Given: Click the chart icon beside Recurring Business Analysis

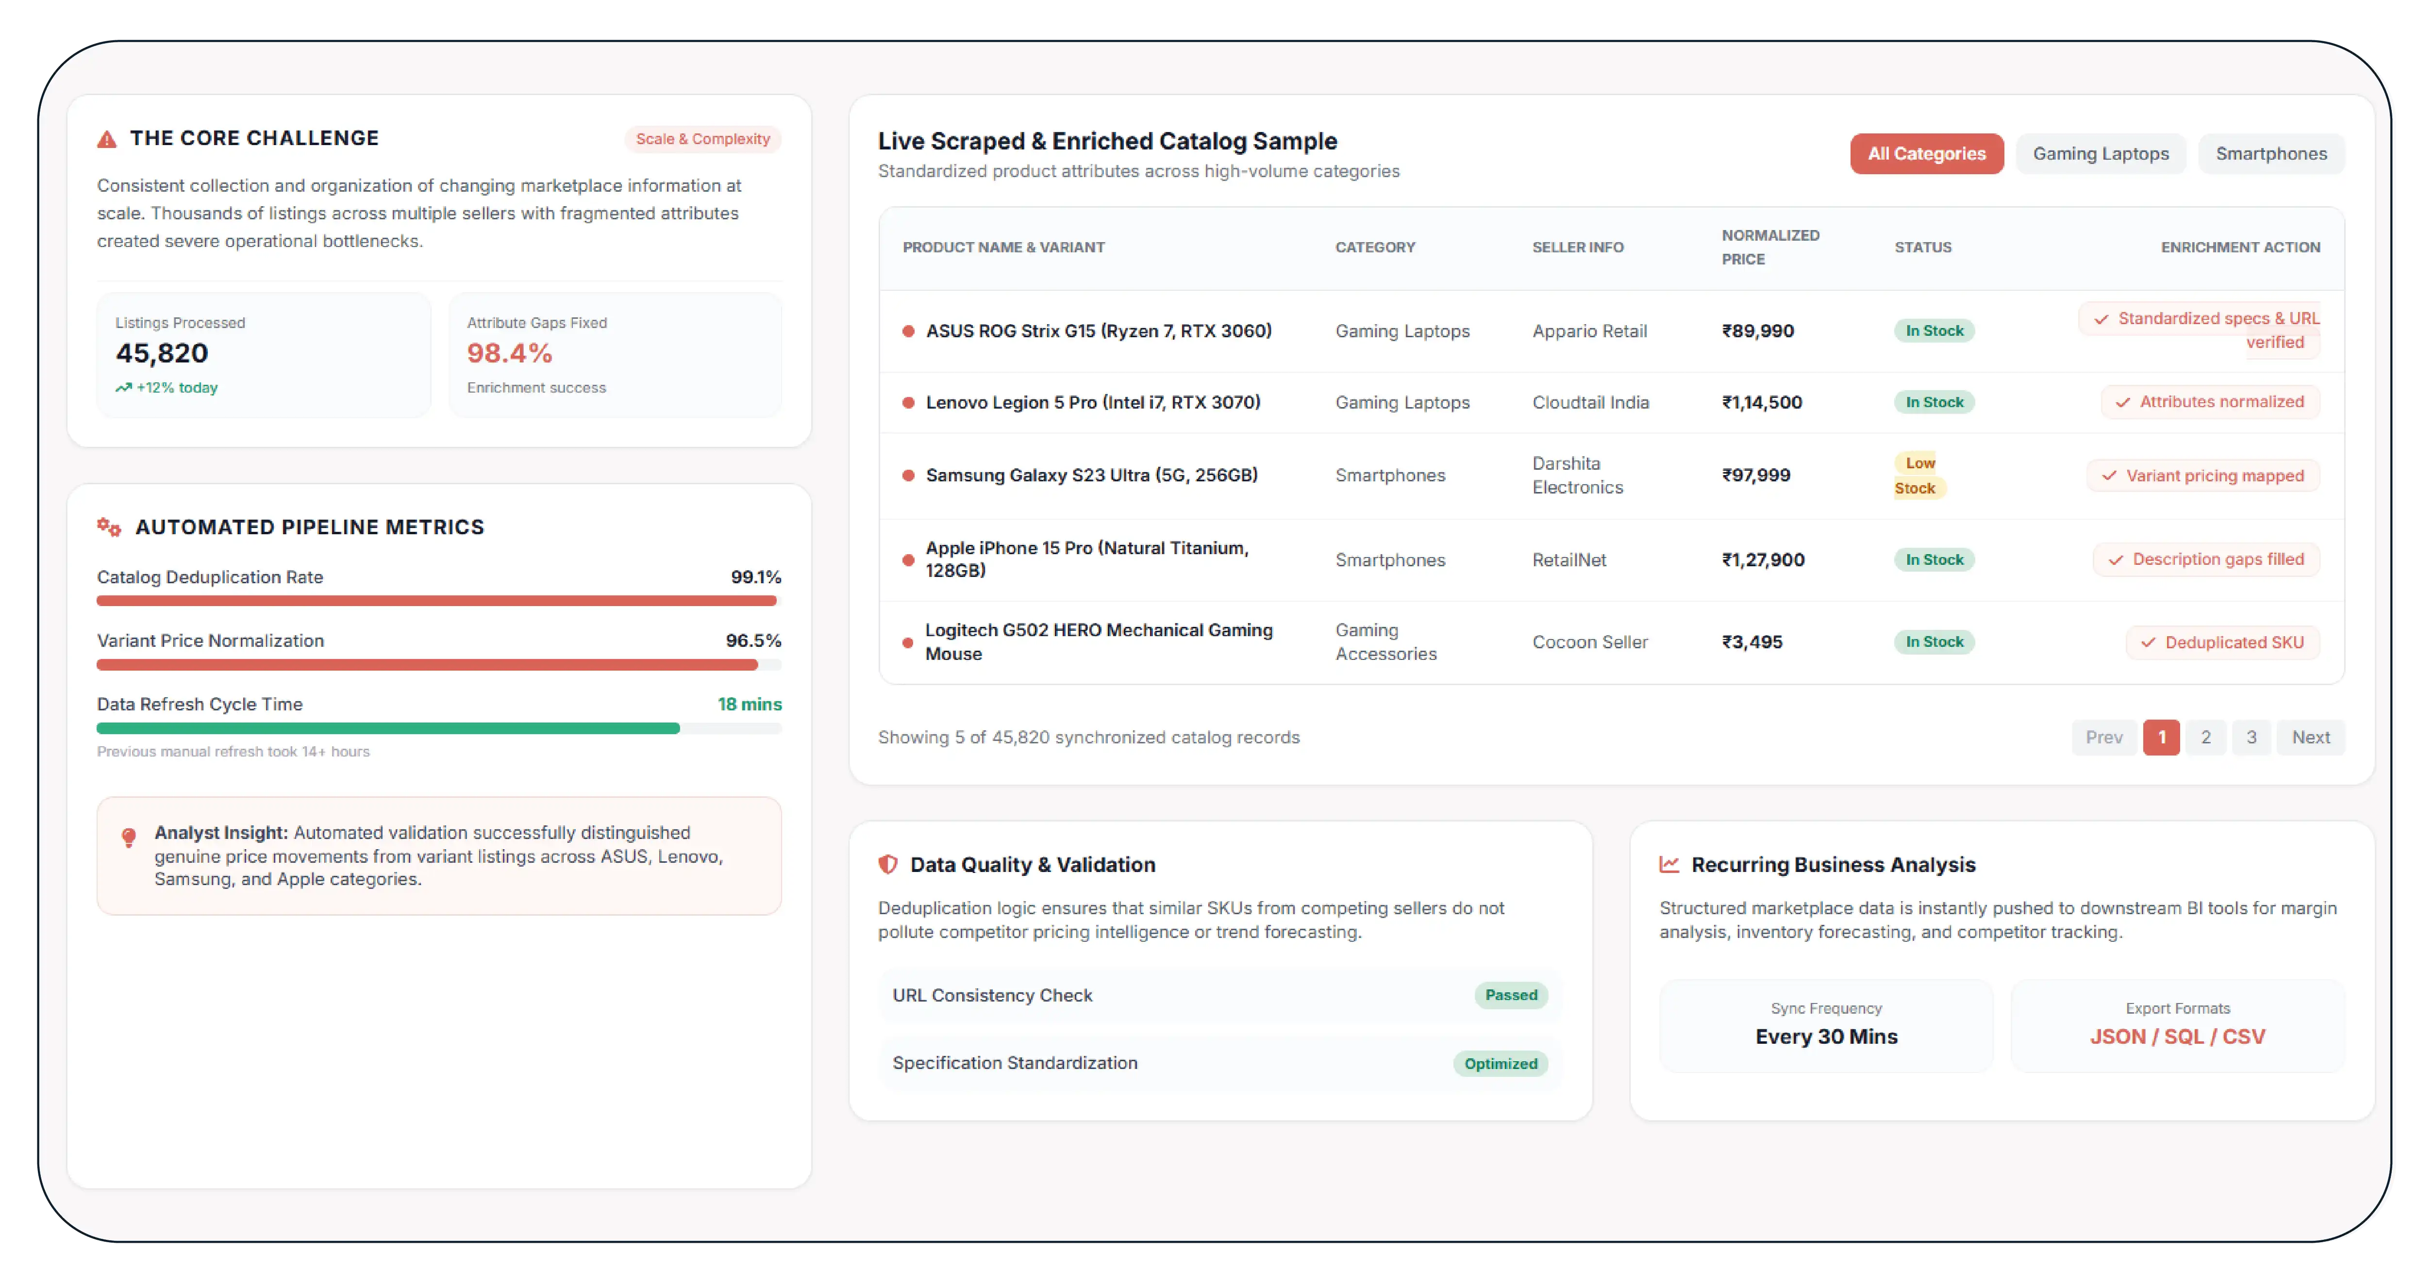Looking at the screenshot, I should tap(1669, 864).
